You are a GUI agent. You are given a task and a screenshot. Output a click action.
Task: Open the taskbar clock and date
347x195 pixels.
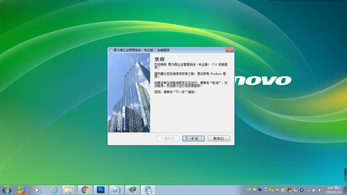click(x=334, y=190)
